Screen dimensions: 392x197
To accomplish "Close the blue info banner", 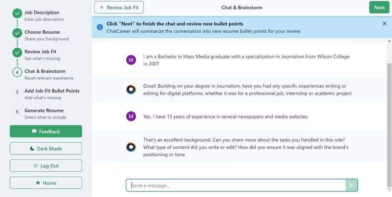I will pos(385,24).
